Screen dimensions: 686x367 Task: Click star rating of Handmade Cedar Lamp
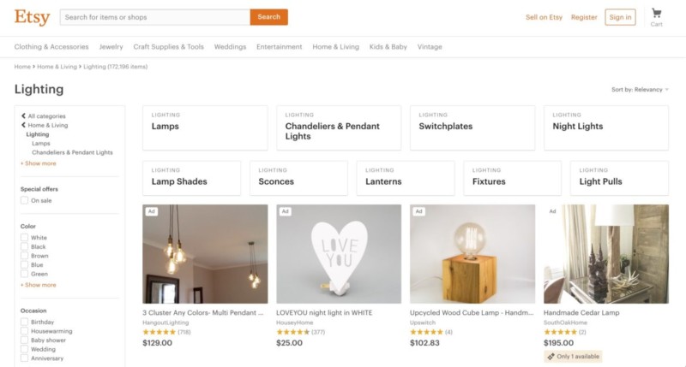click(x=560, y=331)
